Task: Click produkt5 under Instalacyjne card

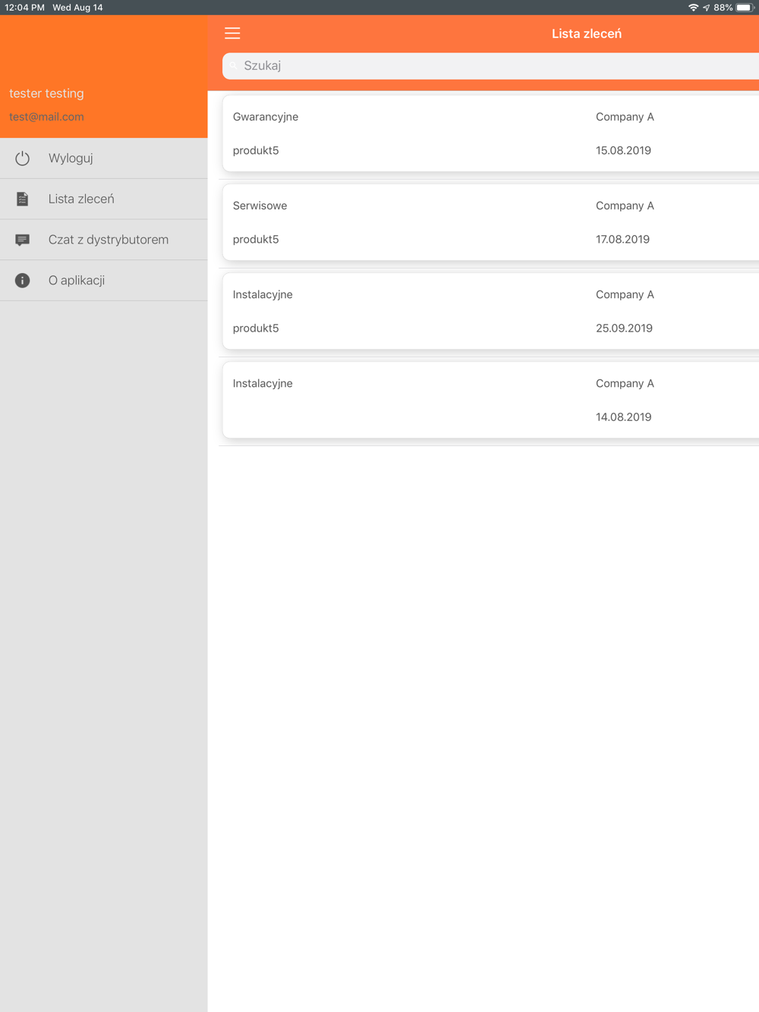Action: point(256,328)
